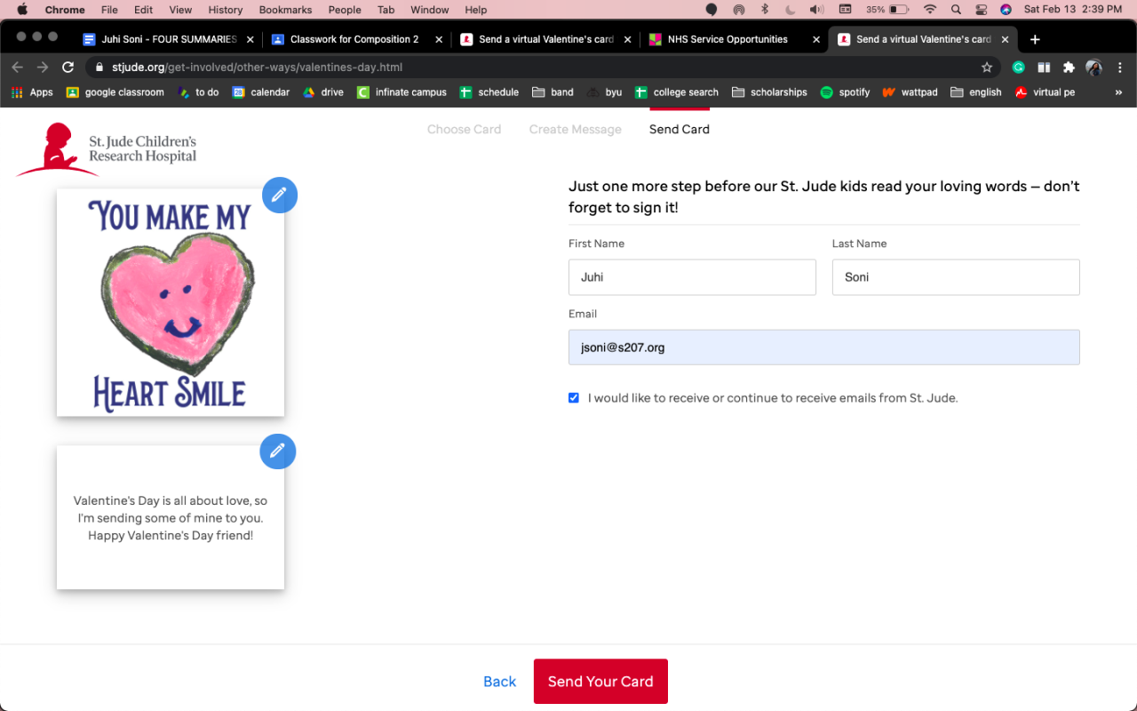Click the address bar showing stjude.org URL
The height and width of the screenshot is (711, 1137).
pos(542,68)
